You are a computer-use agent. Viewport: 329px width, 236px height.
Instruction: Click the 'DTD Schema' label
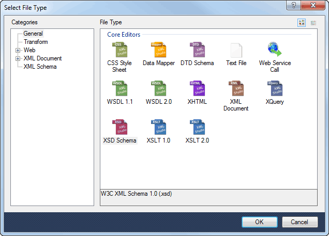197,63
